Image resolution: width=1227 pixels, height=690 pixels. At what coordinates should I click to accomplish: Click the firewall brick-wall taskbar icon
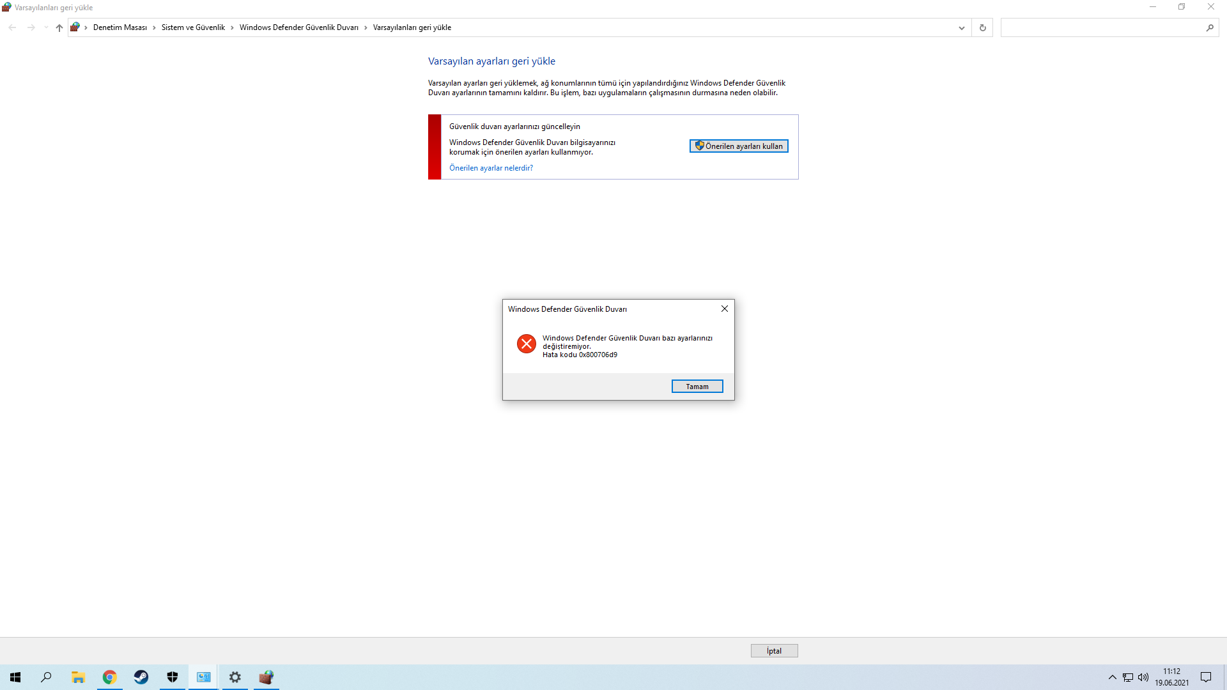coord(266,677)
